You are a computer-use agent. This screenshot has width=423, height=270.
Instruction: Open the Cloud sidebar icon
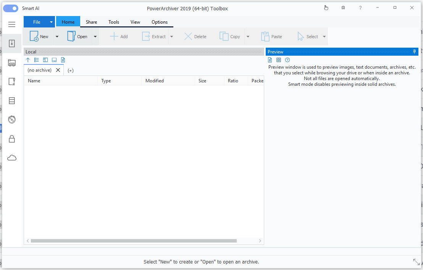(x=11, y=157)
